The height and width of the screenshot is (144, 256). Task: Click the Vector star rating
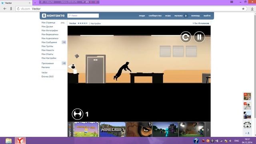pos(83,23)
